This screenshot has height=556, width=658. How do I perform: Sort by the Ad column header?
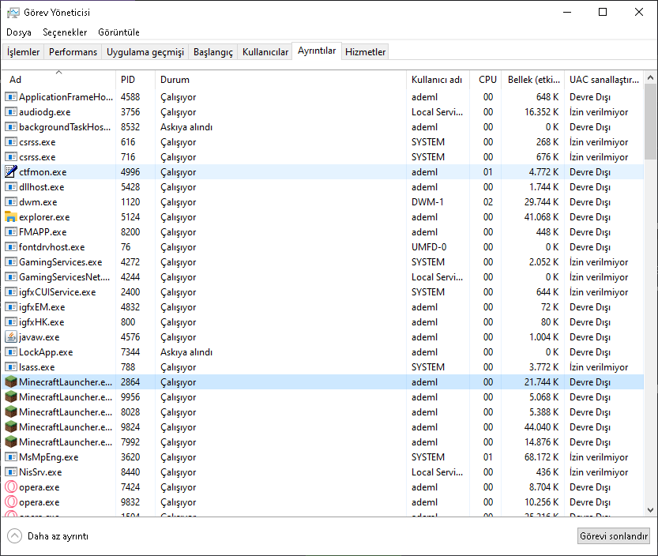click(58, 80)
